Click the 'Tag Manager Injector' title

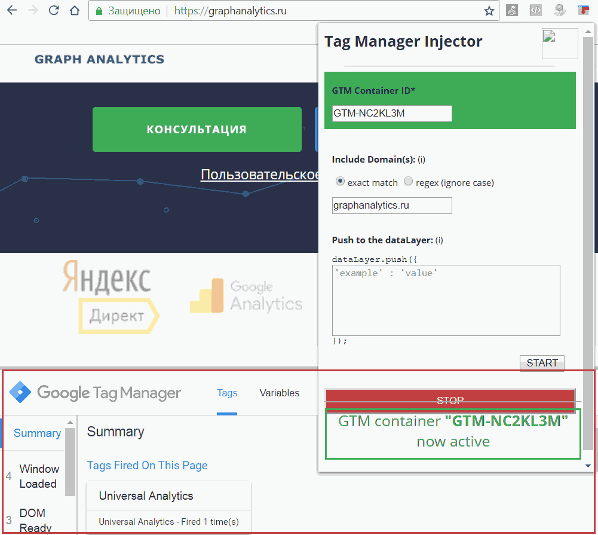(x=403, y=41)
